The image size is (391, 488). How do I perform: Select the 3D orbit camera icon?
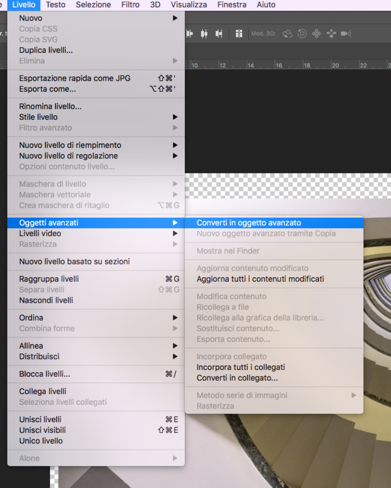click(287, 33)
